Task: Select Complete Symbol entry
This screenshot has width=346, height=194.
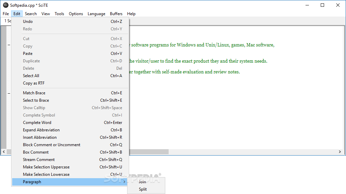Action: [70, 115]
